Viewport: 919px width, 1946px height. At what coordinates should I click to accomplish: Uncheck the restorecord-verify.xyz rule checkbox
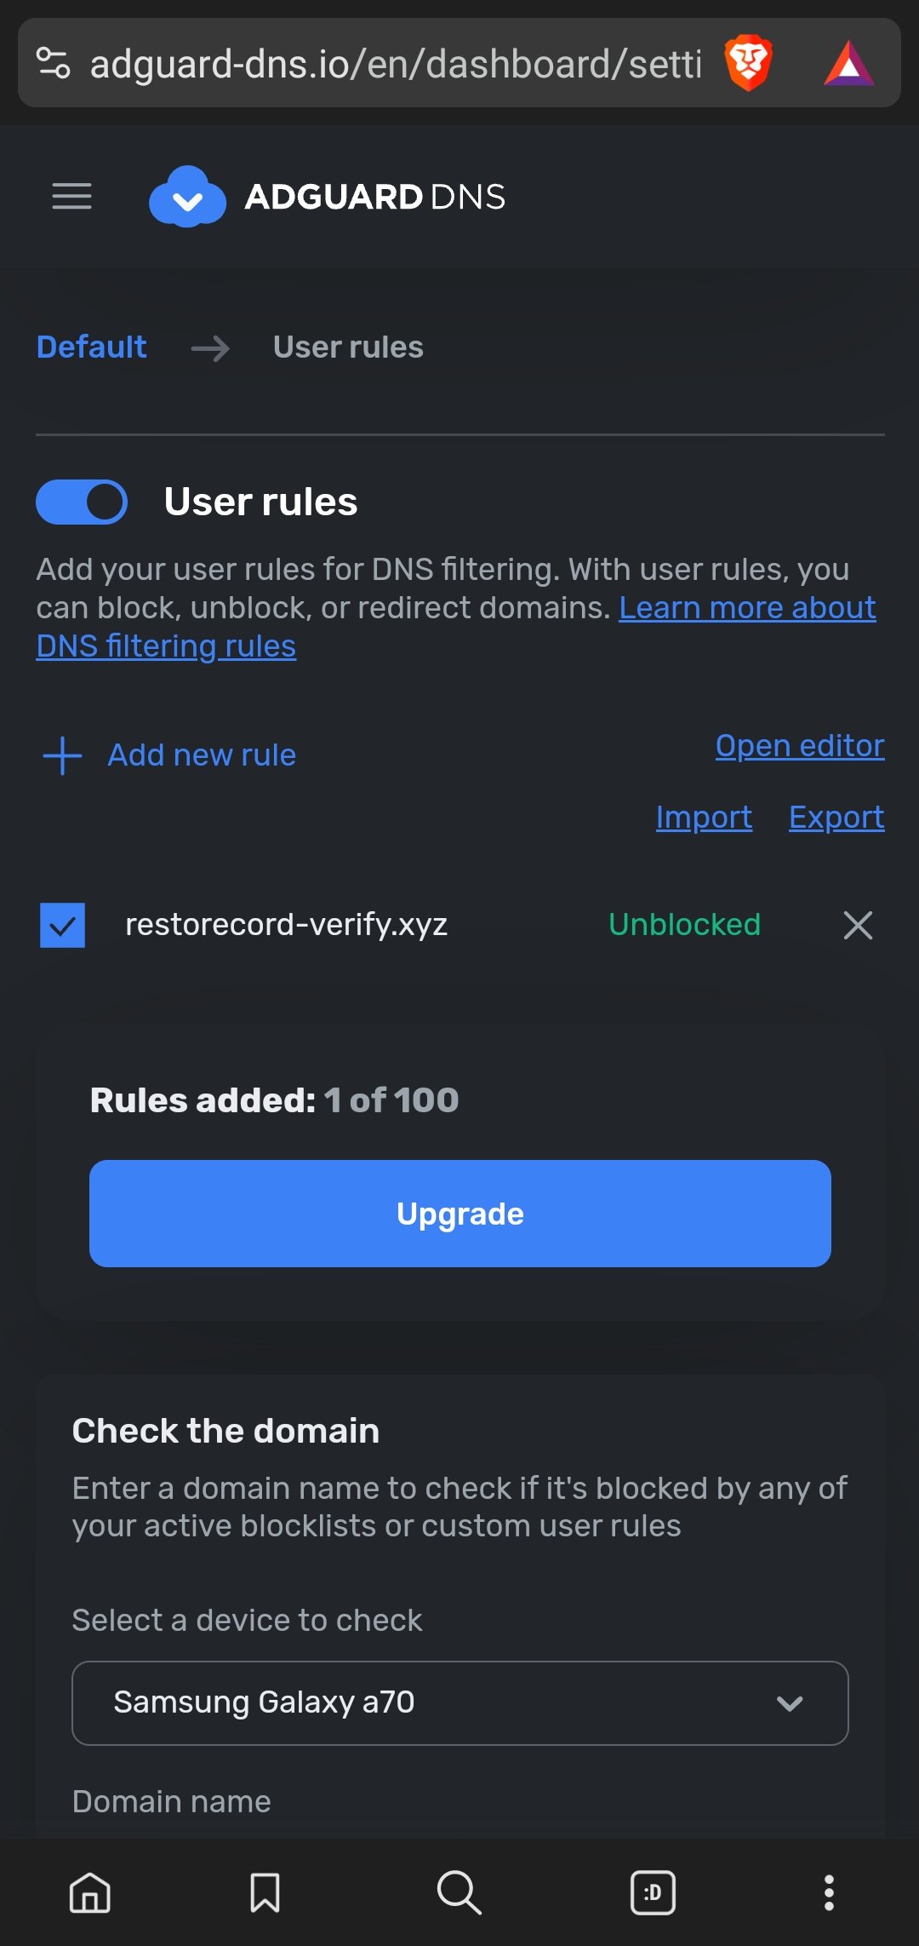tap(62, 925)
